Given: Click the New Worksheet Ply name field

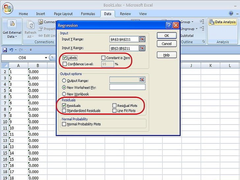Looking at the screenshot, I should click(127, 87).
